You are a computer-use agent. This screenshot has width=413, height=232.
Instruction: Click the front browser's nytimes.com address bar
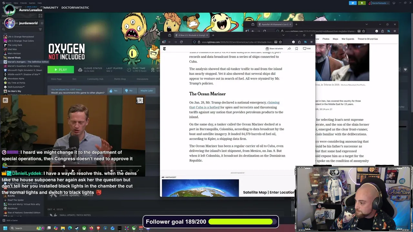click(x=237, y=42)
